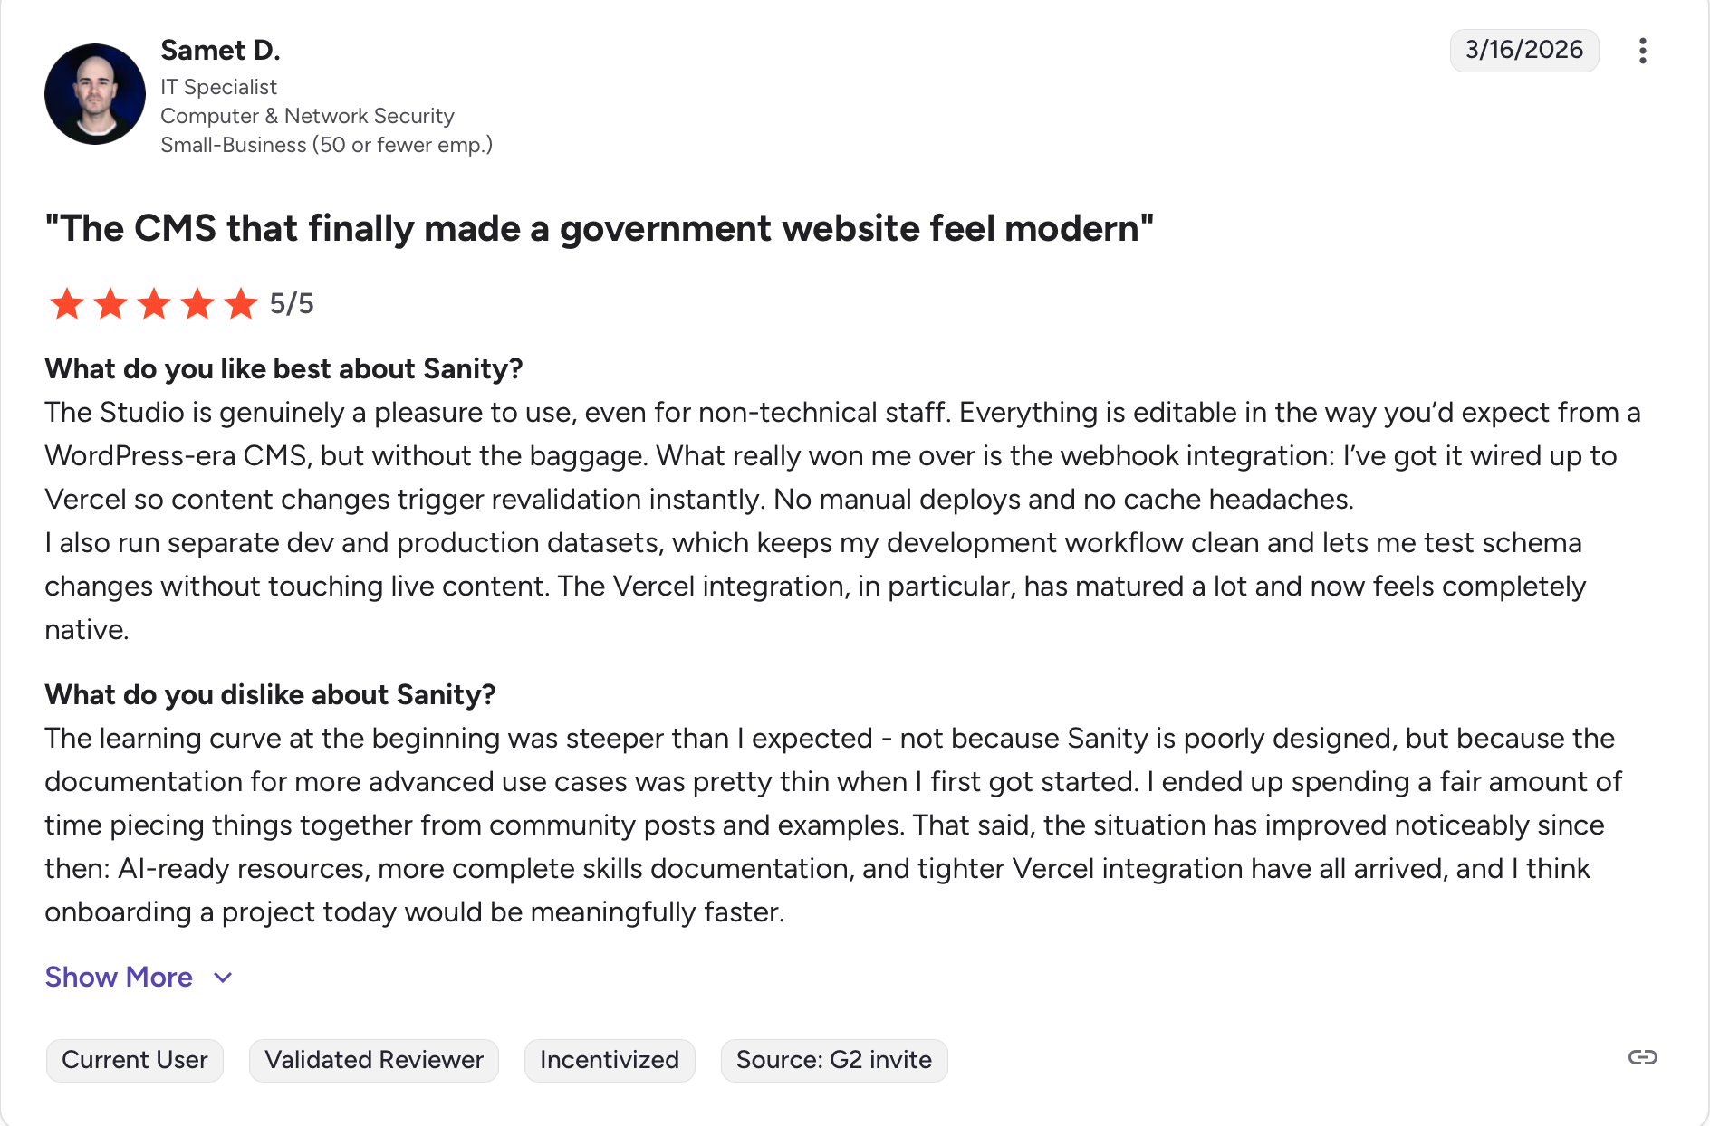Click the second rating star

point(110,304)
